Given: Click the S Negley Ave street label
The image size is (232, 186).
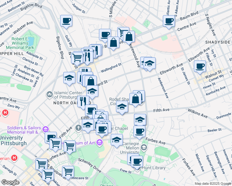Looking at the screenshot, I should 211,25.
